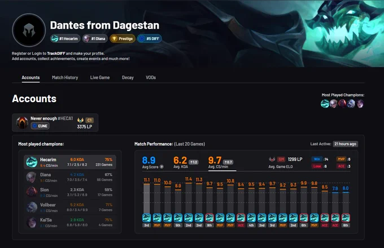Click the Avg Score help question icon

[162, 167]
